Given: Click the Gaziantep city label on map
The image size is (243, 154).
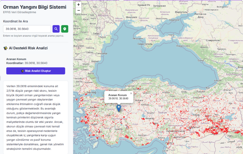Looking at the screenshot, I should [179, 137].
